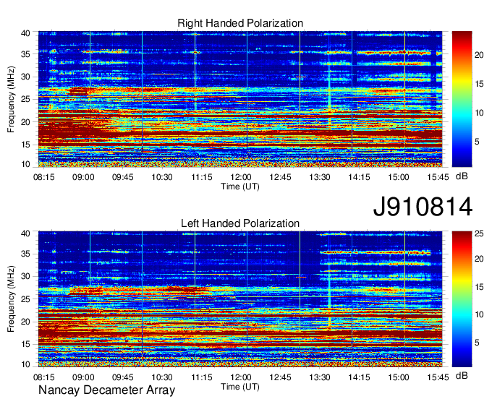This screenshot has height=399, width=492.
Task: Select 10 MHz tick on right-handed plot
Action: click(x=26, y=164)
